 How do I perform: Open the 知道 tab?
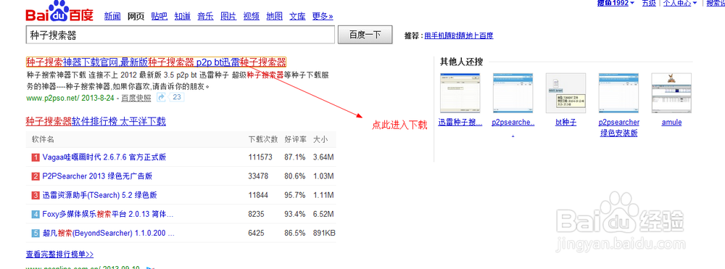click(182, 16)
